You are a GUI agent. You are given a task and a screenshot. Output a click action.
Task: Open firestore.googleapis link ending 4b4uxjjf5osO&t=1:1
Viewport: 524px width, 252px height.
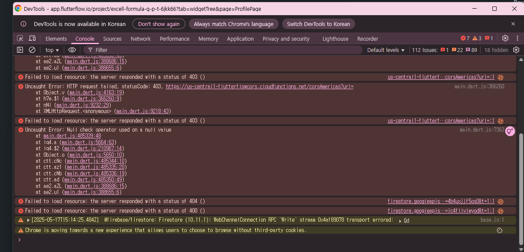(441, 201)
